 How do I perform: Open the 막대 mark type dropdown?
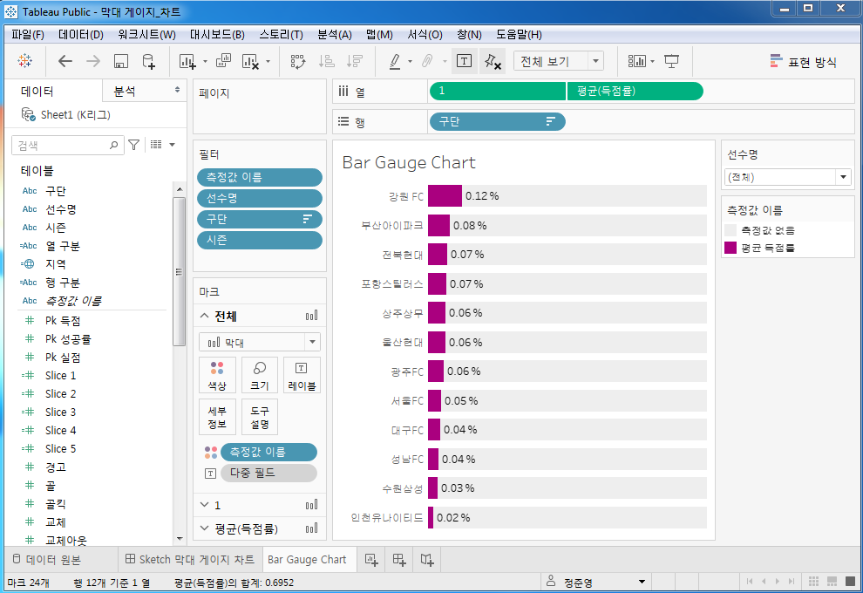259,342
